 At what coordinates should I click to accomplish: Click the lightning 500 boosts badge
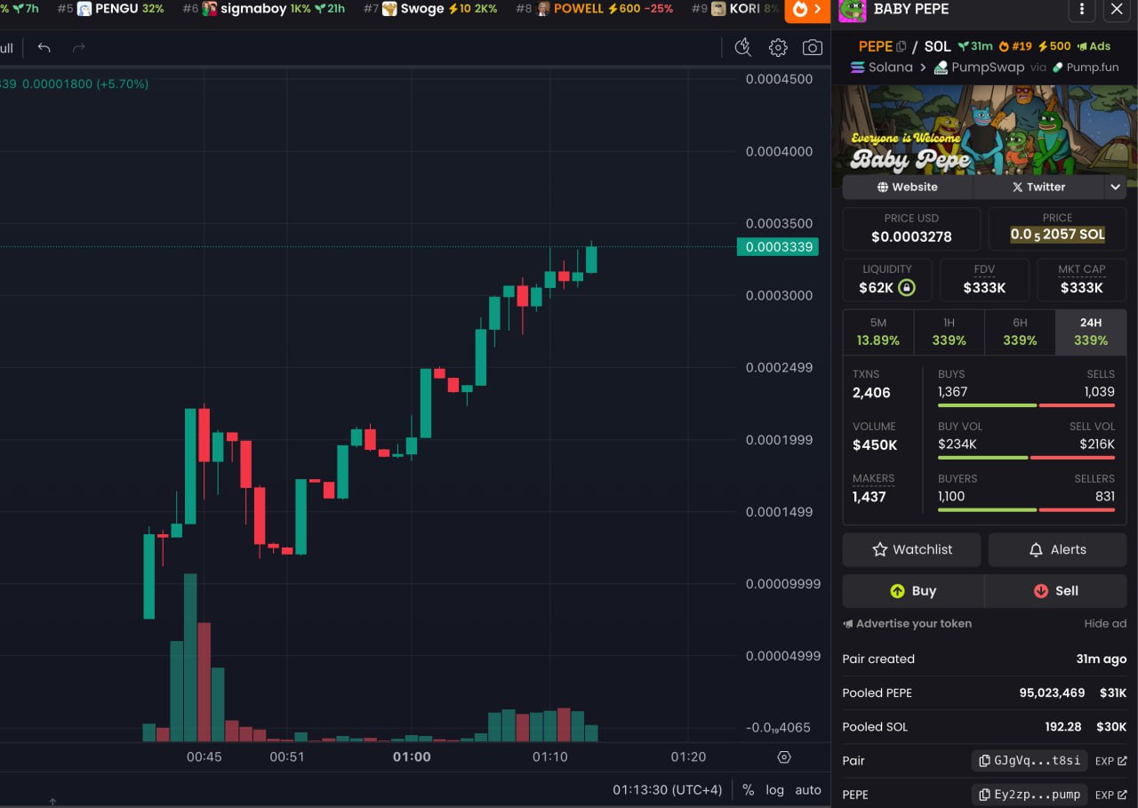pyautogui.click(x=1054, y=46)
